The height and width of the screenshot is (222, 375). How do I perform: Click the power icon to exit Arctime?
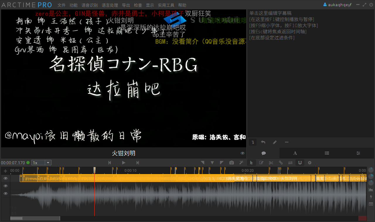click(371, 5)
